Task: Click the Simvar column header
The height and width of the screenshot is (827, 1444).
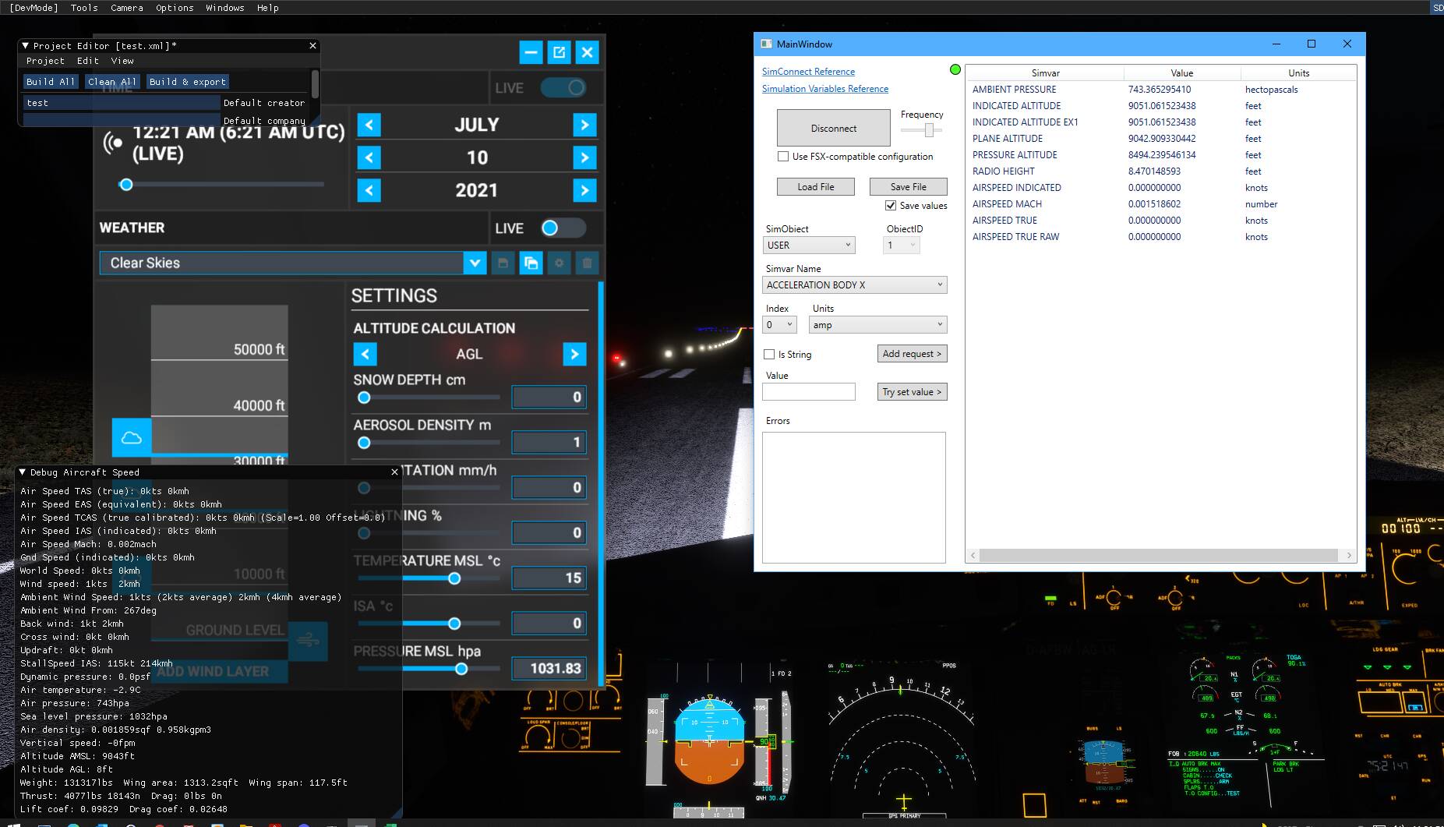Action: [x=1046, y=72]
